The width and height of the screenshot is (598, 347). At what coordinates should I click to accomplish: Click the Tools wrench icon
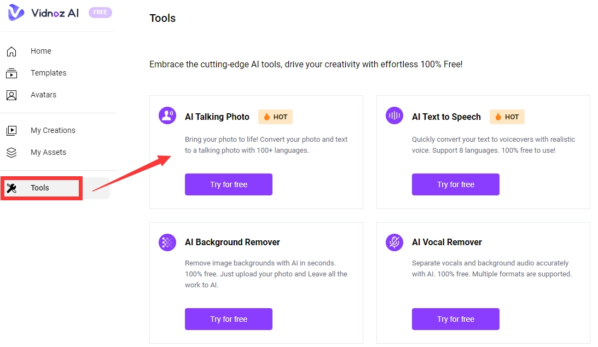tap(11, 188)
